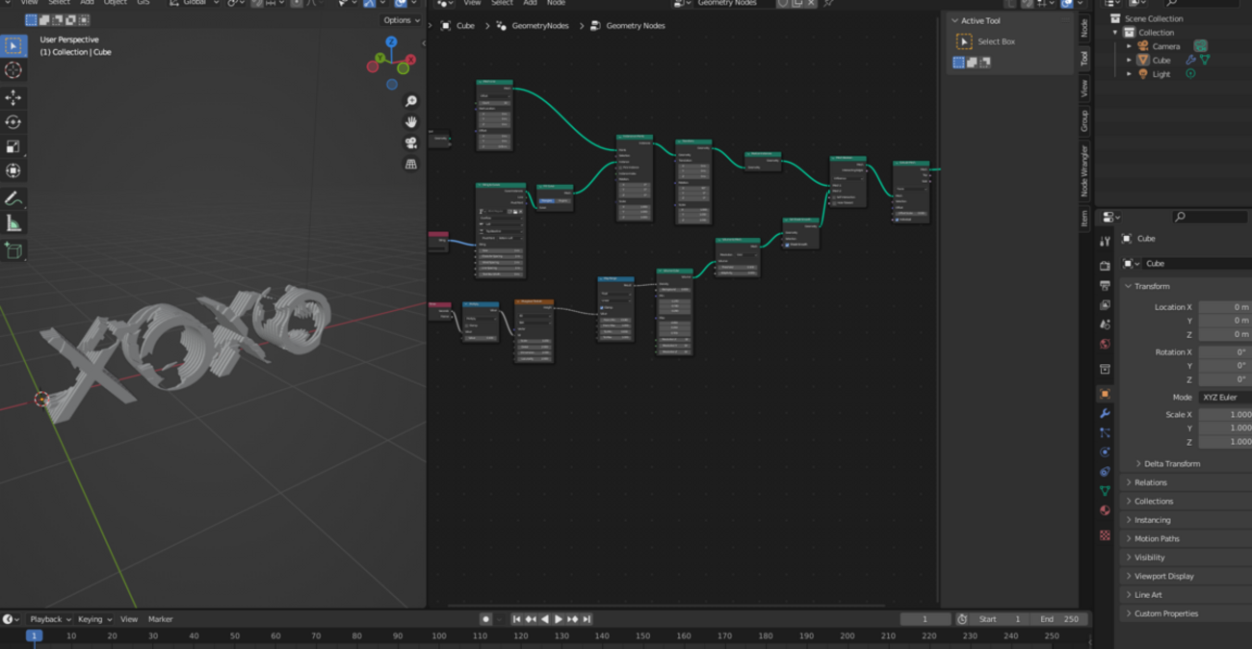
Task: Pick the Annotate pencil tool
Action: click(13, 199)
